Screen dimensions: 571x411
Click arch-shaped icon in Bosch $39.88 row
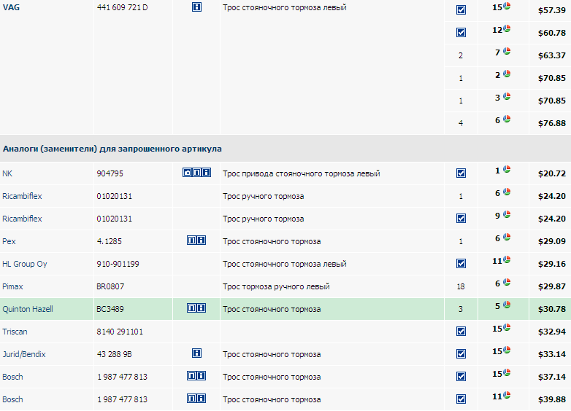(x=191, y=399)
